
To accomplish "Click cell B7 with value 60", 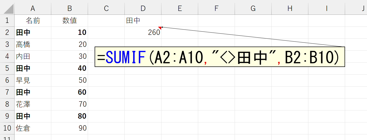I will (x=69, y=92).
